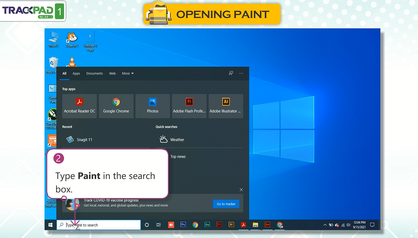Click the Go to tracker button
The image size is (418, 238).
(226, 204)
